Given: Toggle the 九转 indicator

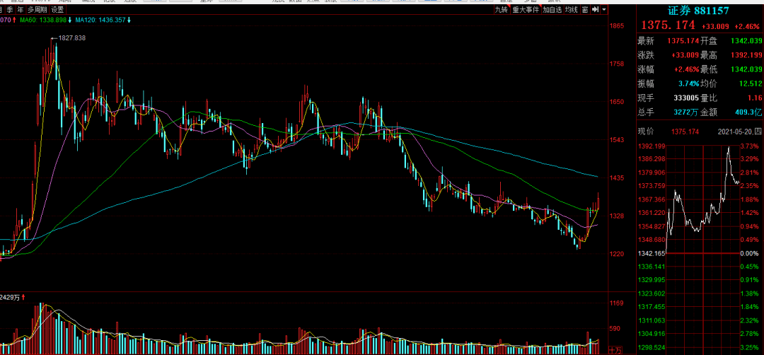Looking at the screenshot, I should [502, 10].
